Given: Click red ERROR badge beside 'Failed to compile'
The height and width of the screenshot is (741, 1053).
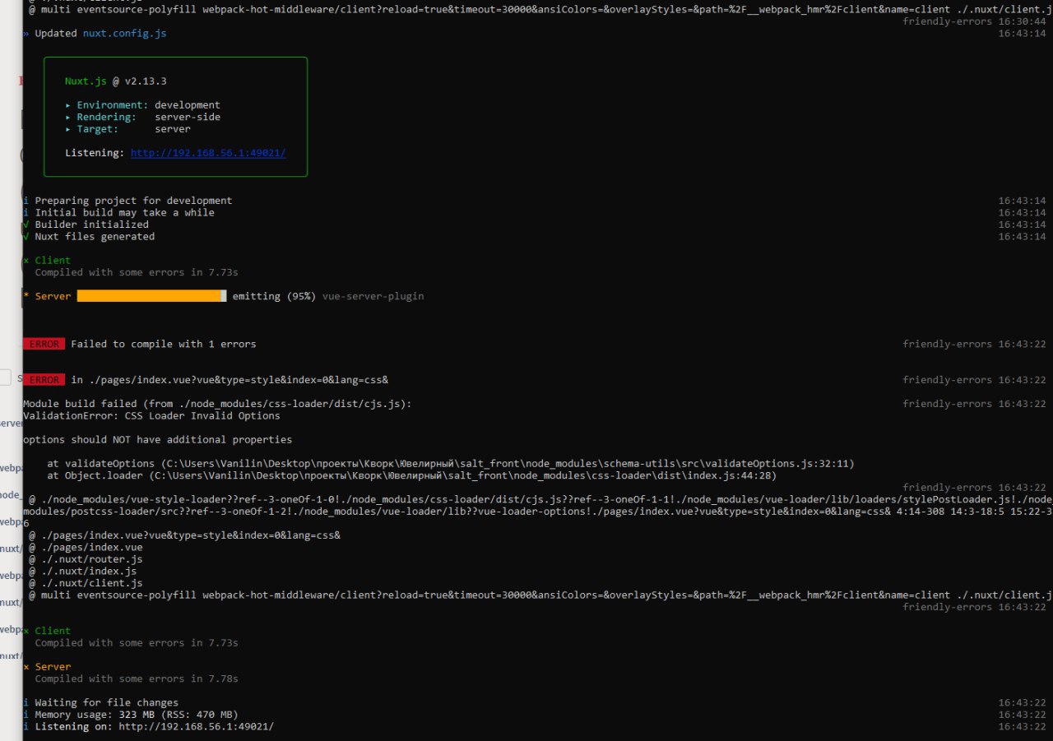Looking at the screenshot, I should pyautogui.click(x=44, y=344).
